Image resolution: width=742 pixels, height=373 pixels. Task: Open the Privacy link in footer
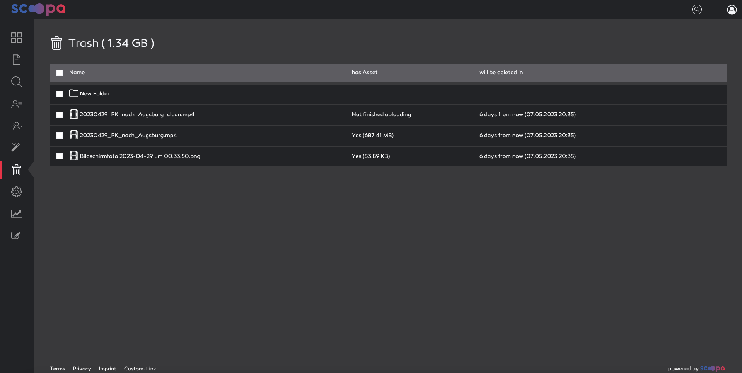(x=82, y=369)
